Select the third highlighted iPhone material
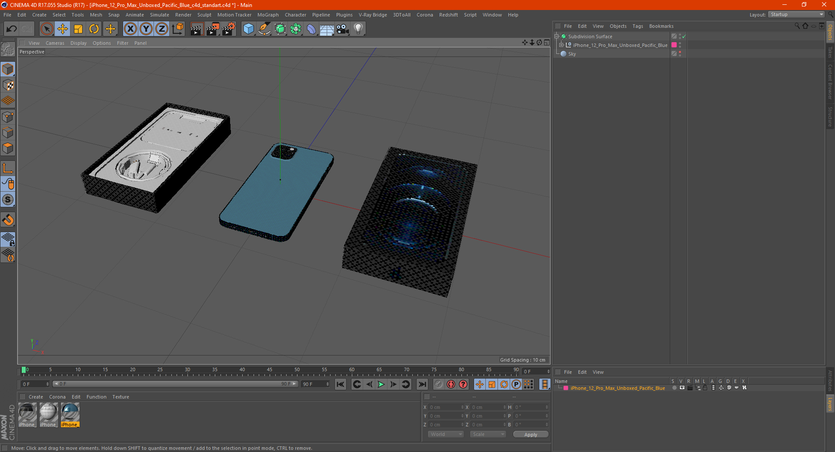Screen dimensions: 835x452 pos(70,415)
